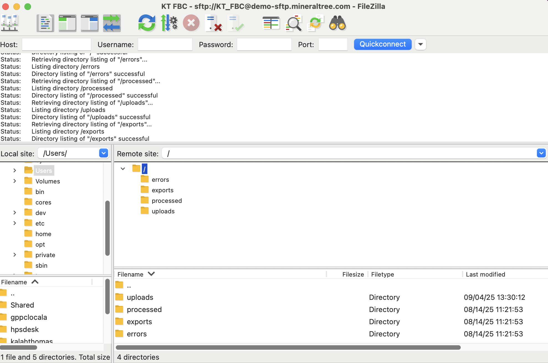Select errors row in remote file list
The width and height of the screenshot is (548, 363).
(331, 334)
